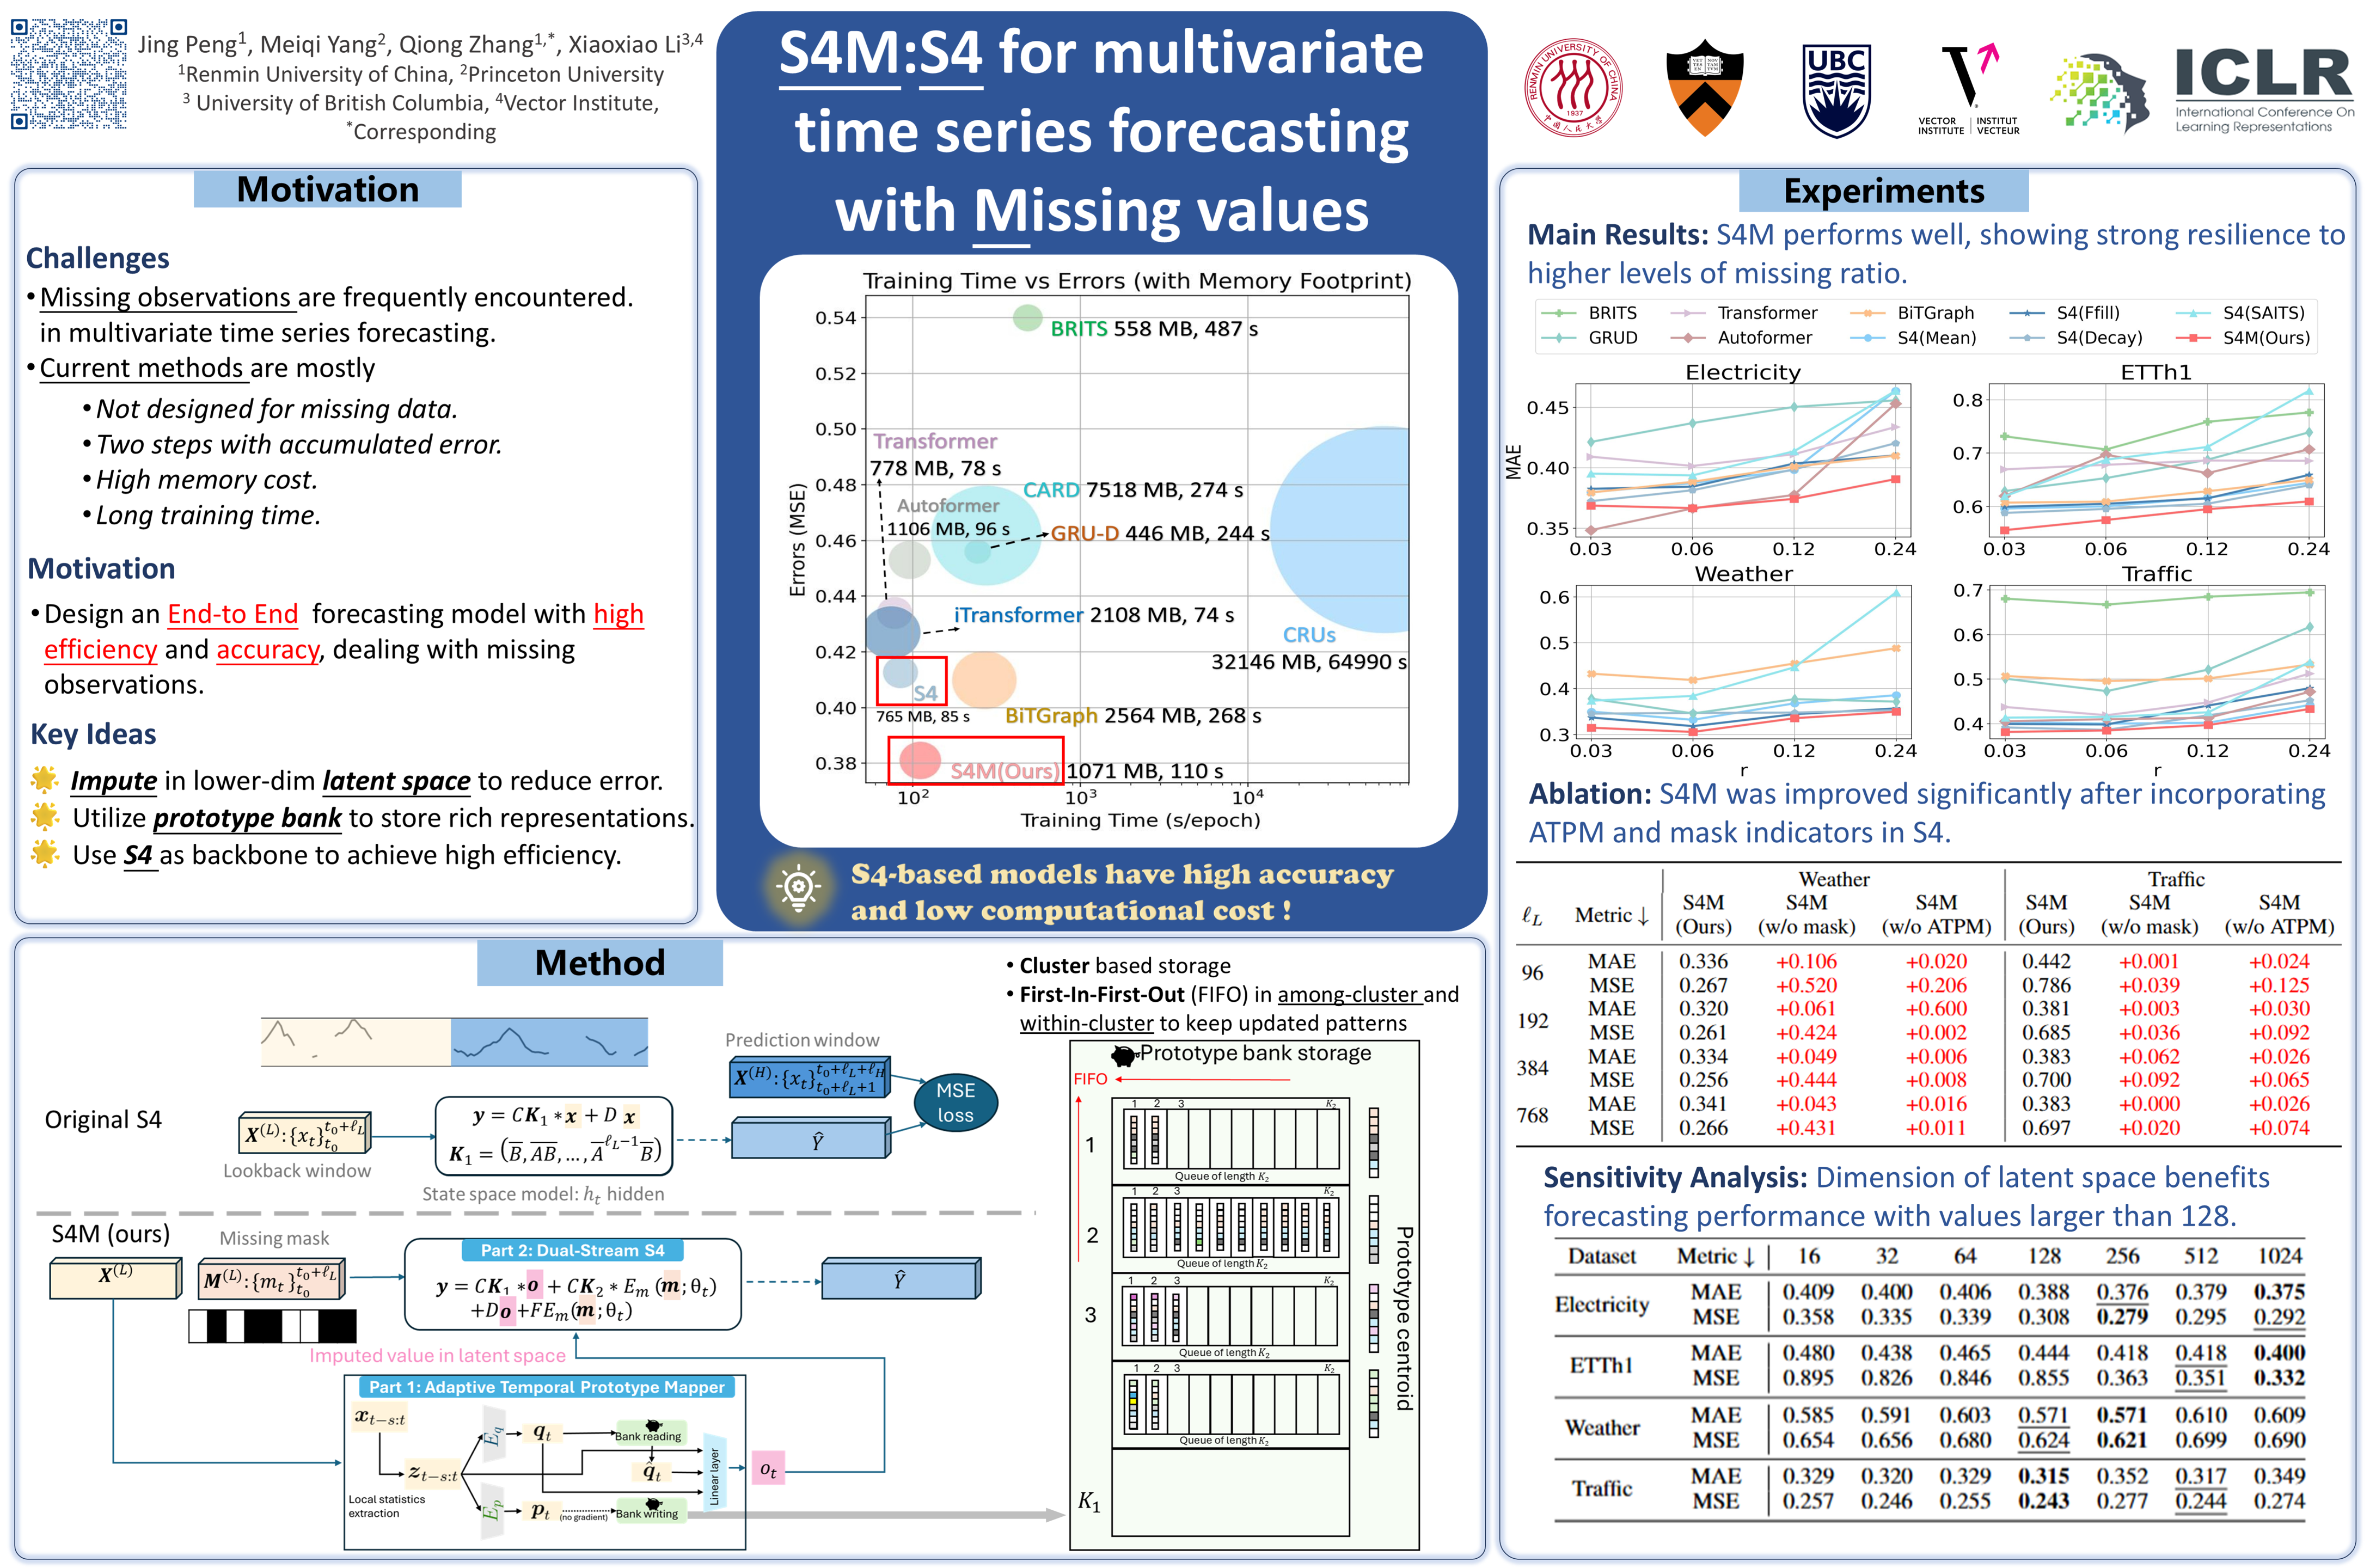Click the Method section header
Screen dimensions: 2376x1568
pos(599,962)
